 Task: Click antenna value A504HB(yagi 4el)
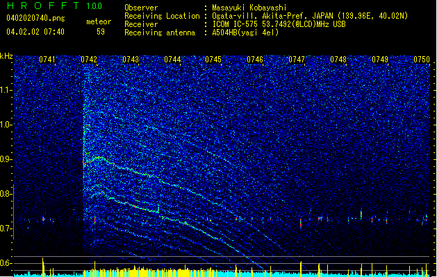tap(245, 33)
